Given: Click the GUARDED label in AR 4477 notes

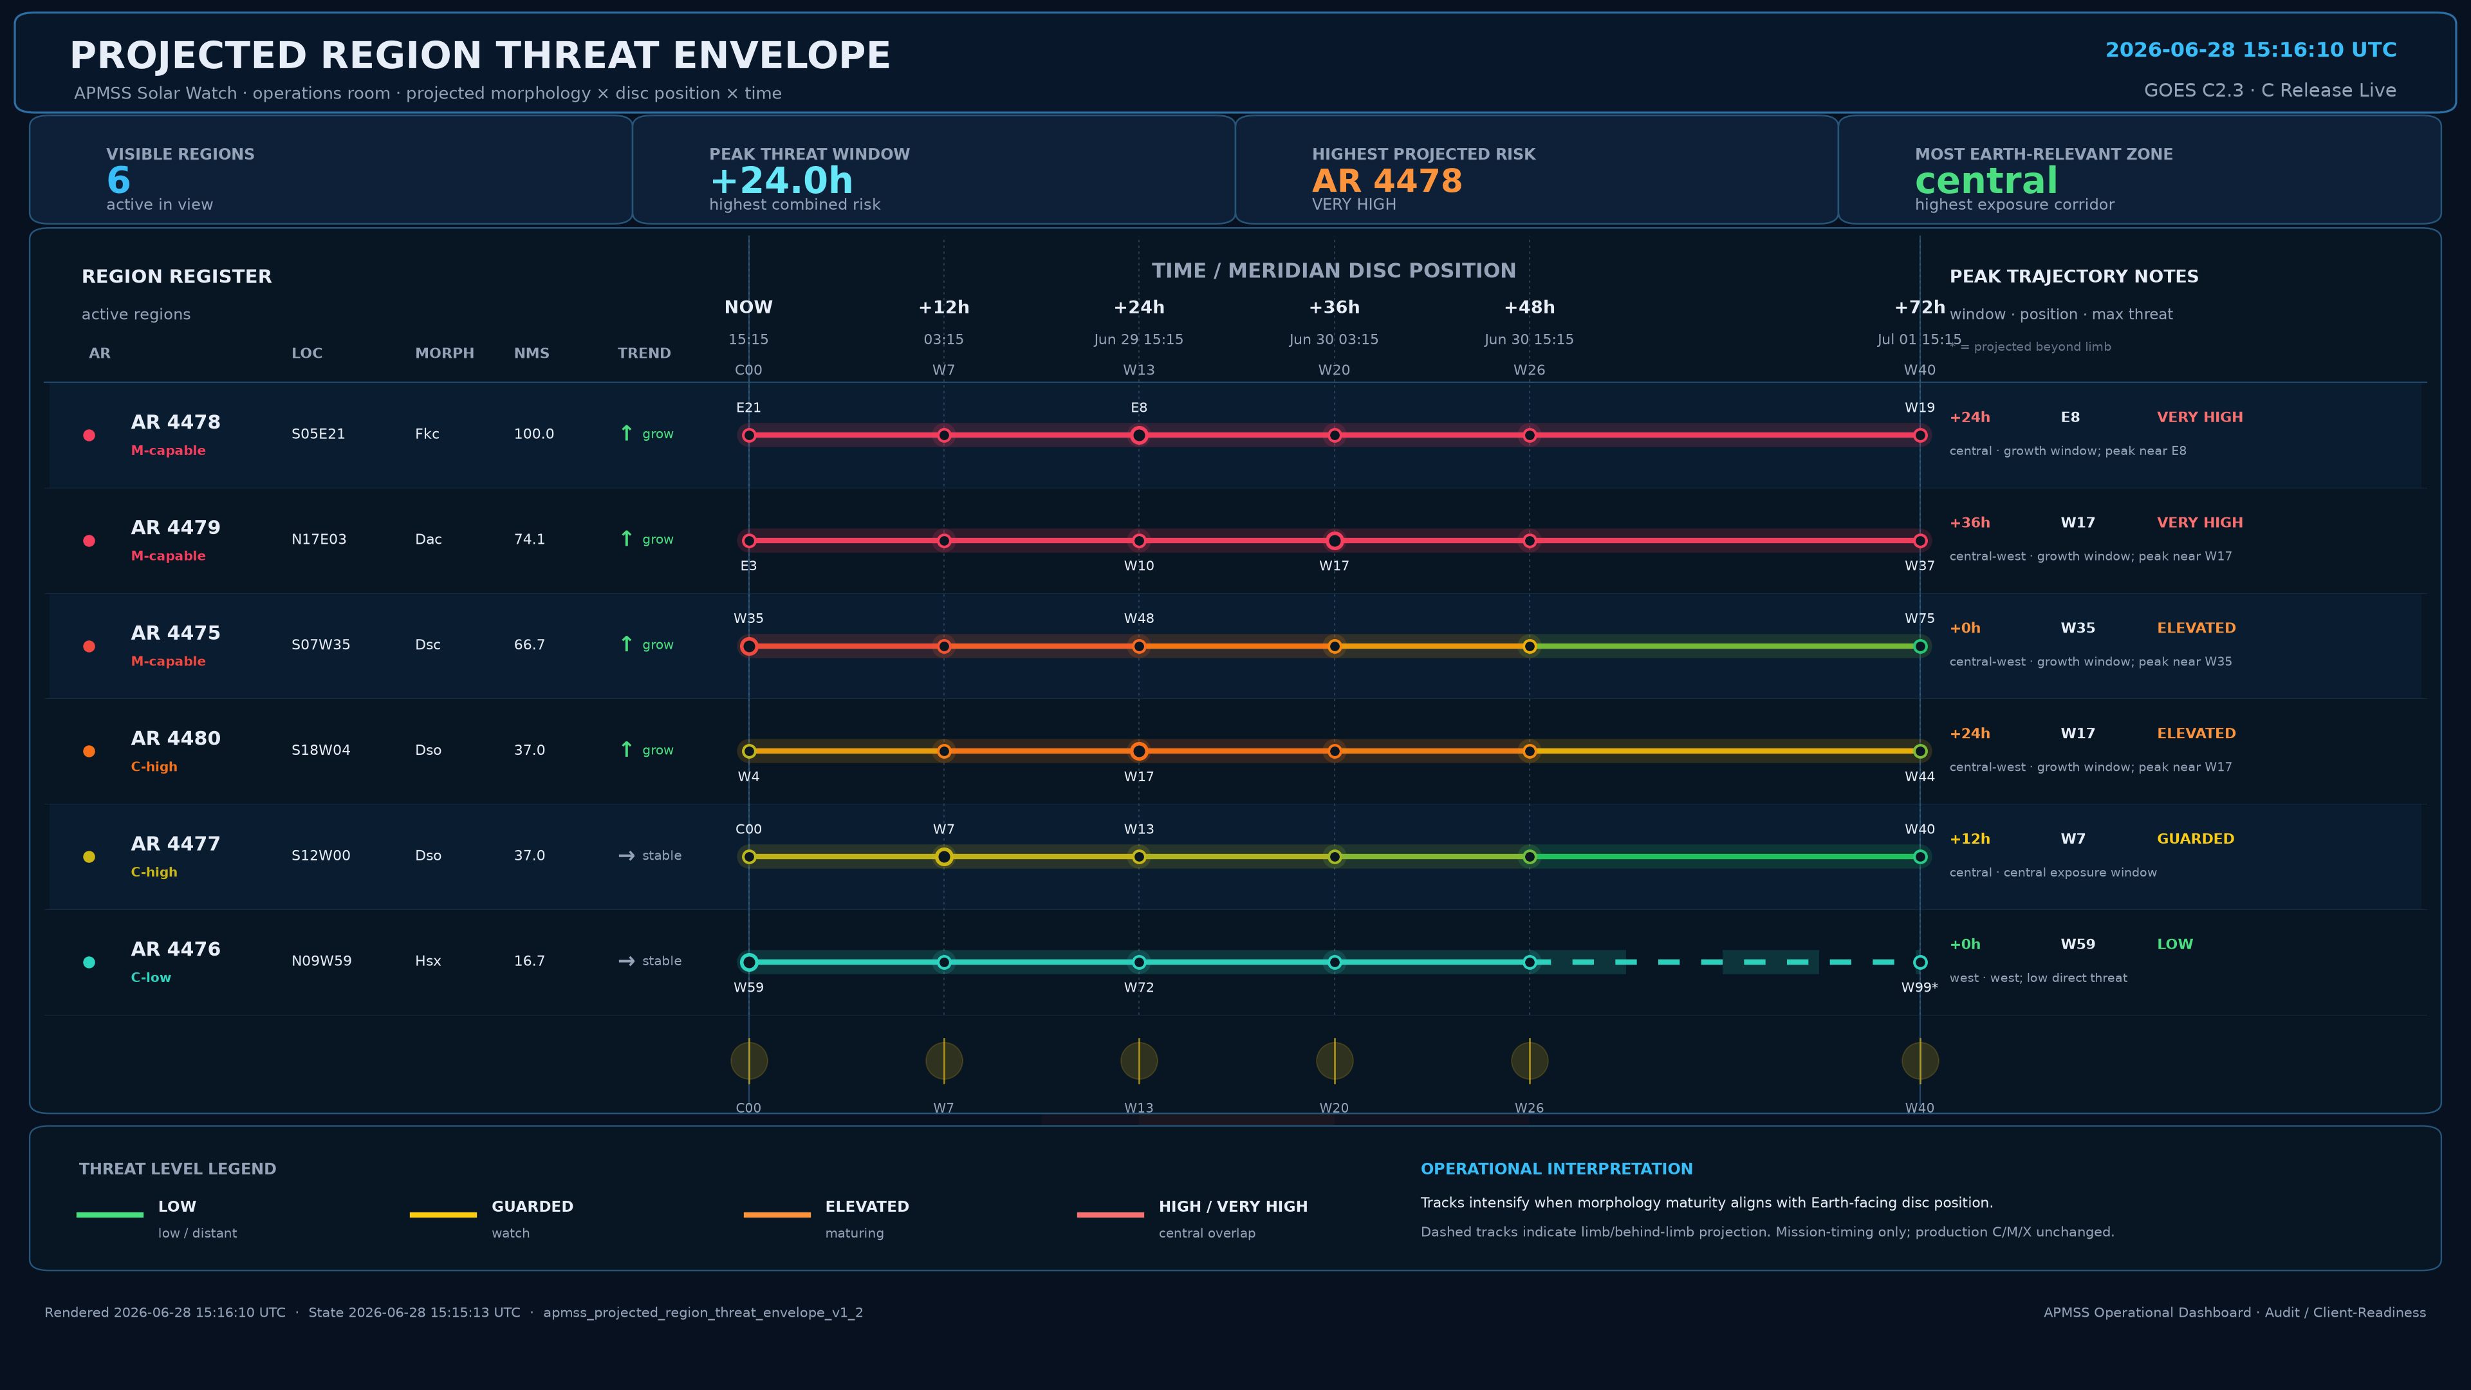Looking at the screenshot, I should tap(2196, 839).
